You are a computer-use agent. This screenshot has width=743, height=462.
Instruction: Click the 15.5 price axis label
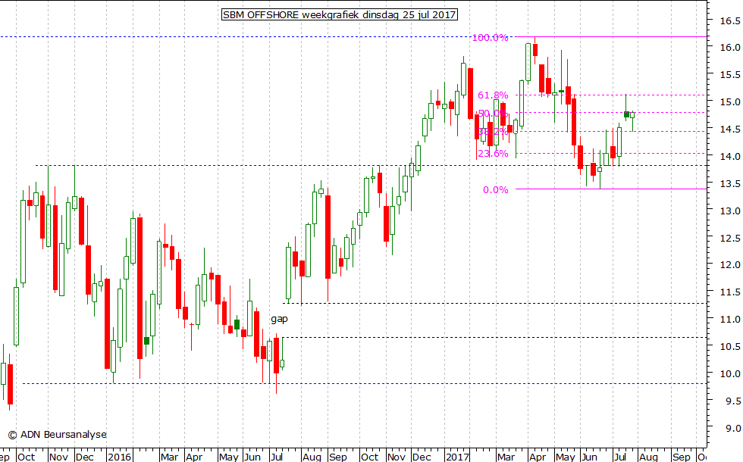point(729,75)
